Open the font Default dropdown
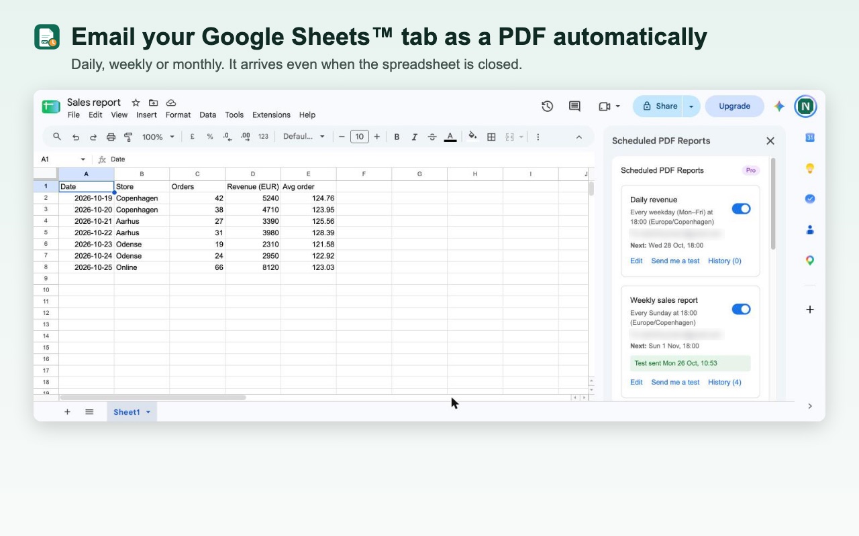Image resolution: width=859 pixels, height=536 pixels. (304, 137)
